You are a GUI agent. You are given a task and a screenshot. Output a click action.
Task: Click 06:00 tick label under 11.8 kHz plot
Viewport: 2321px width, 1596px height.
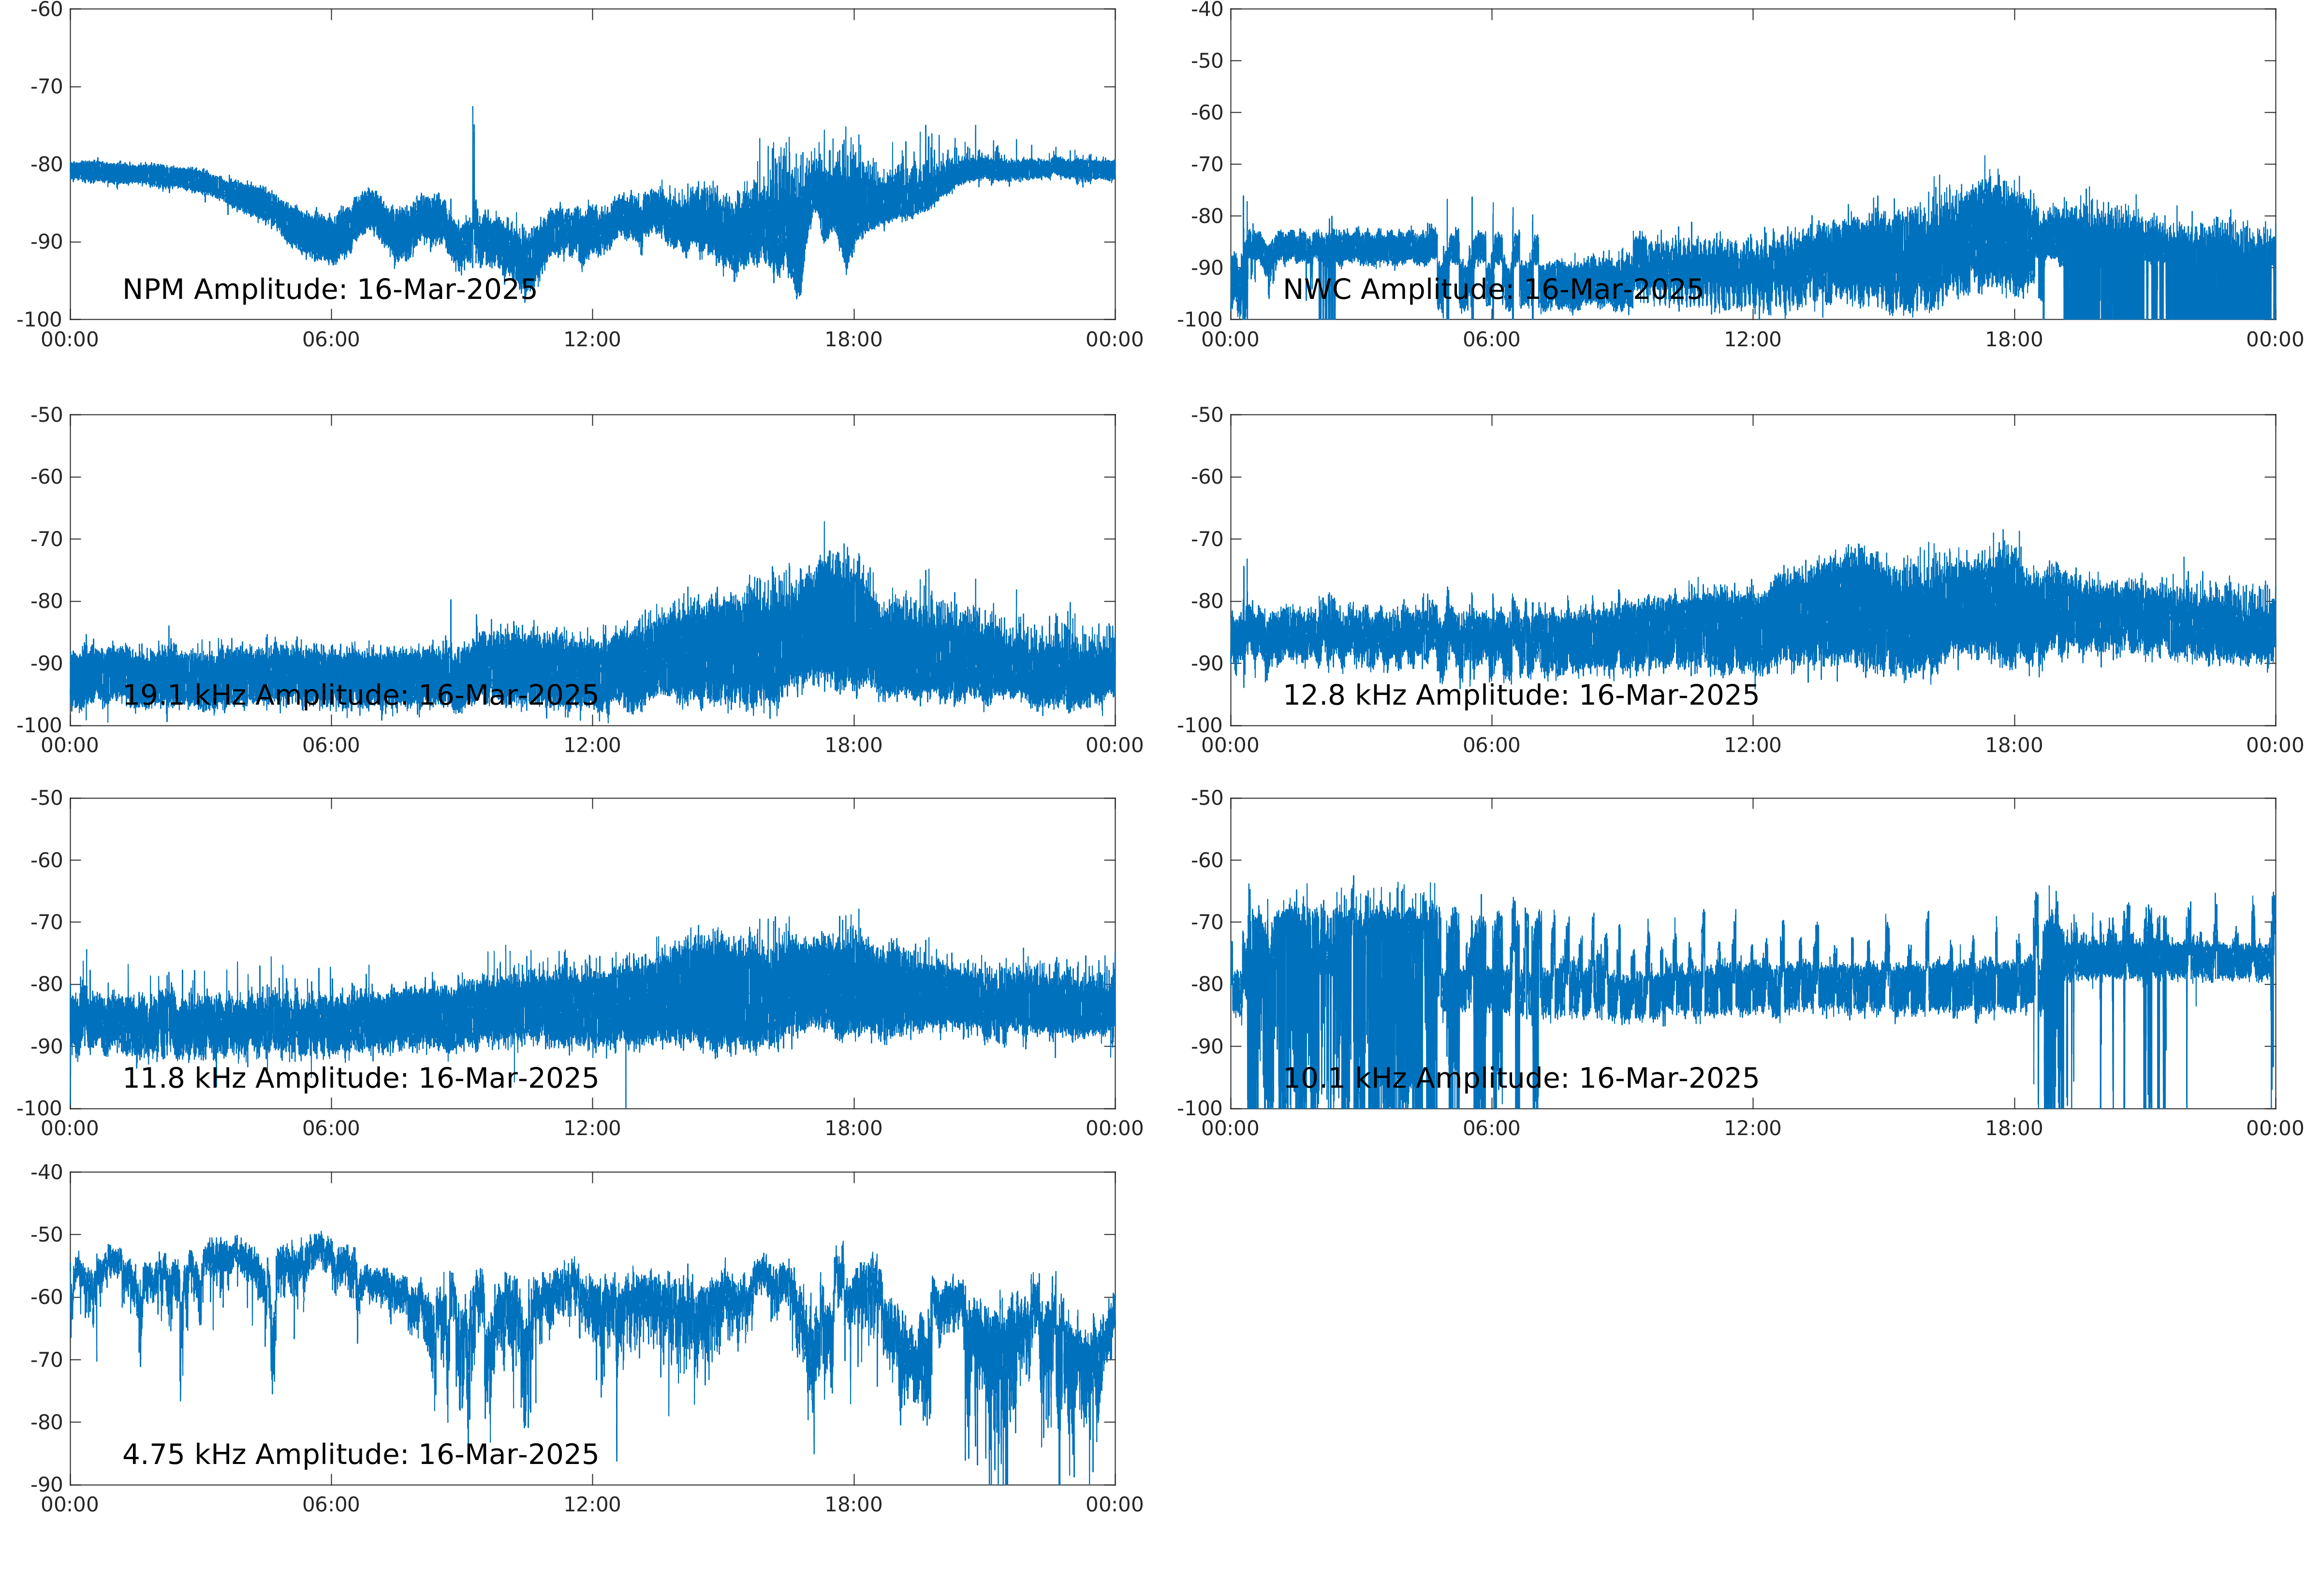[x=331, y=1129]
